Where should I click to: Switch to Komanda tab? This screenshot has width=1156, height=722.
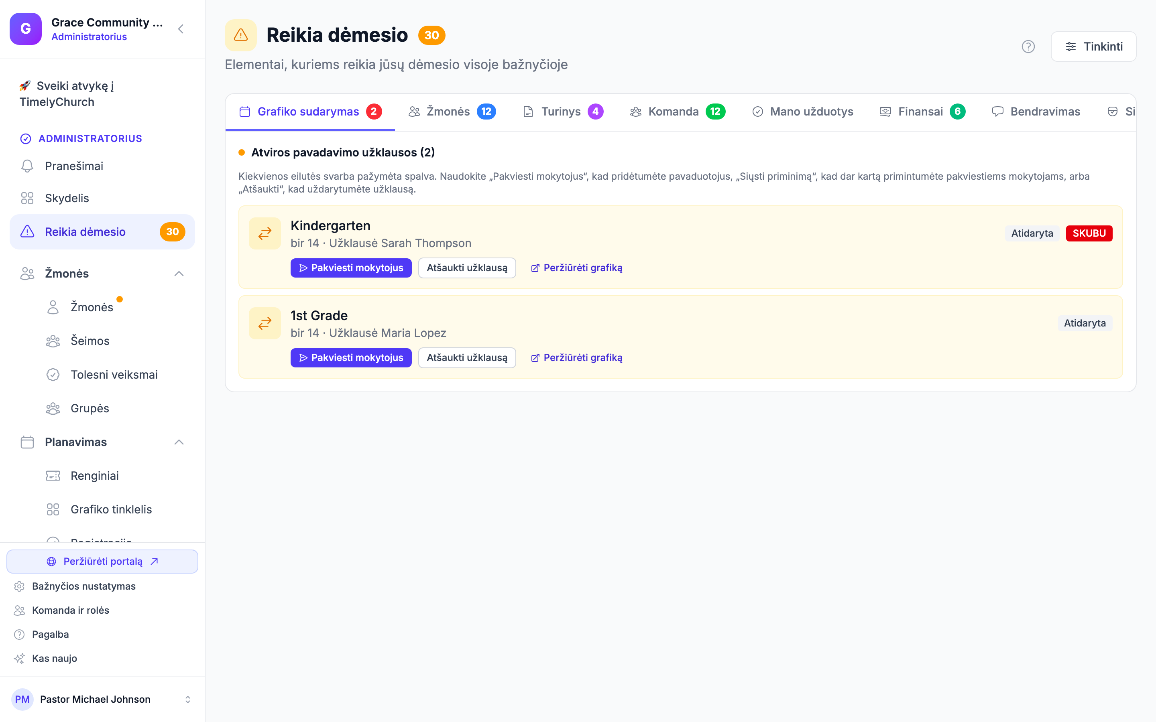click(x=678, y=112)
